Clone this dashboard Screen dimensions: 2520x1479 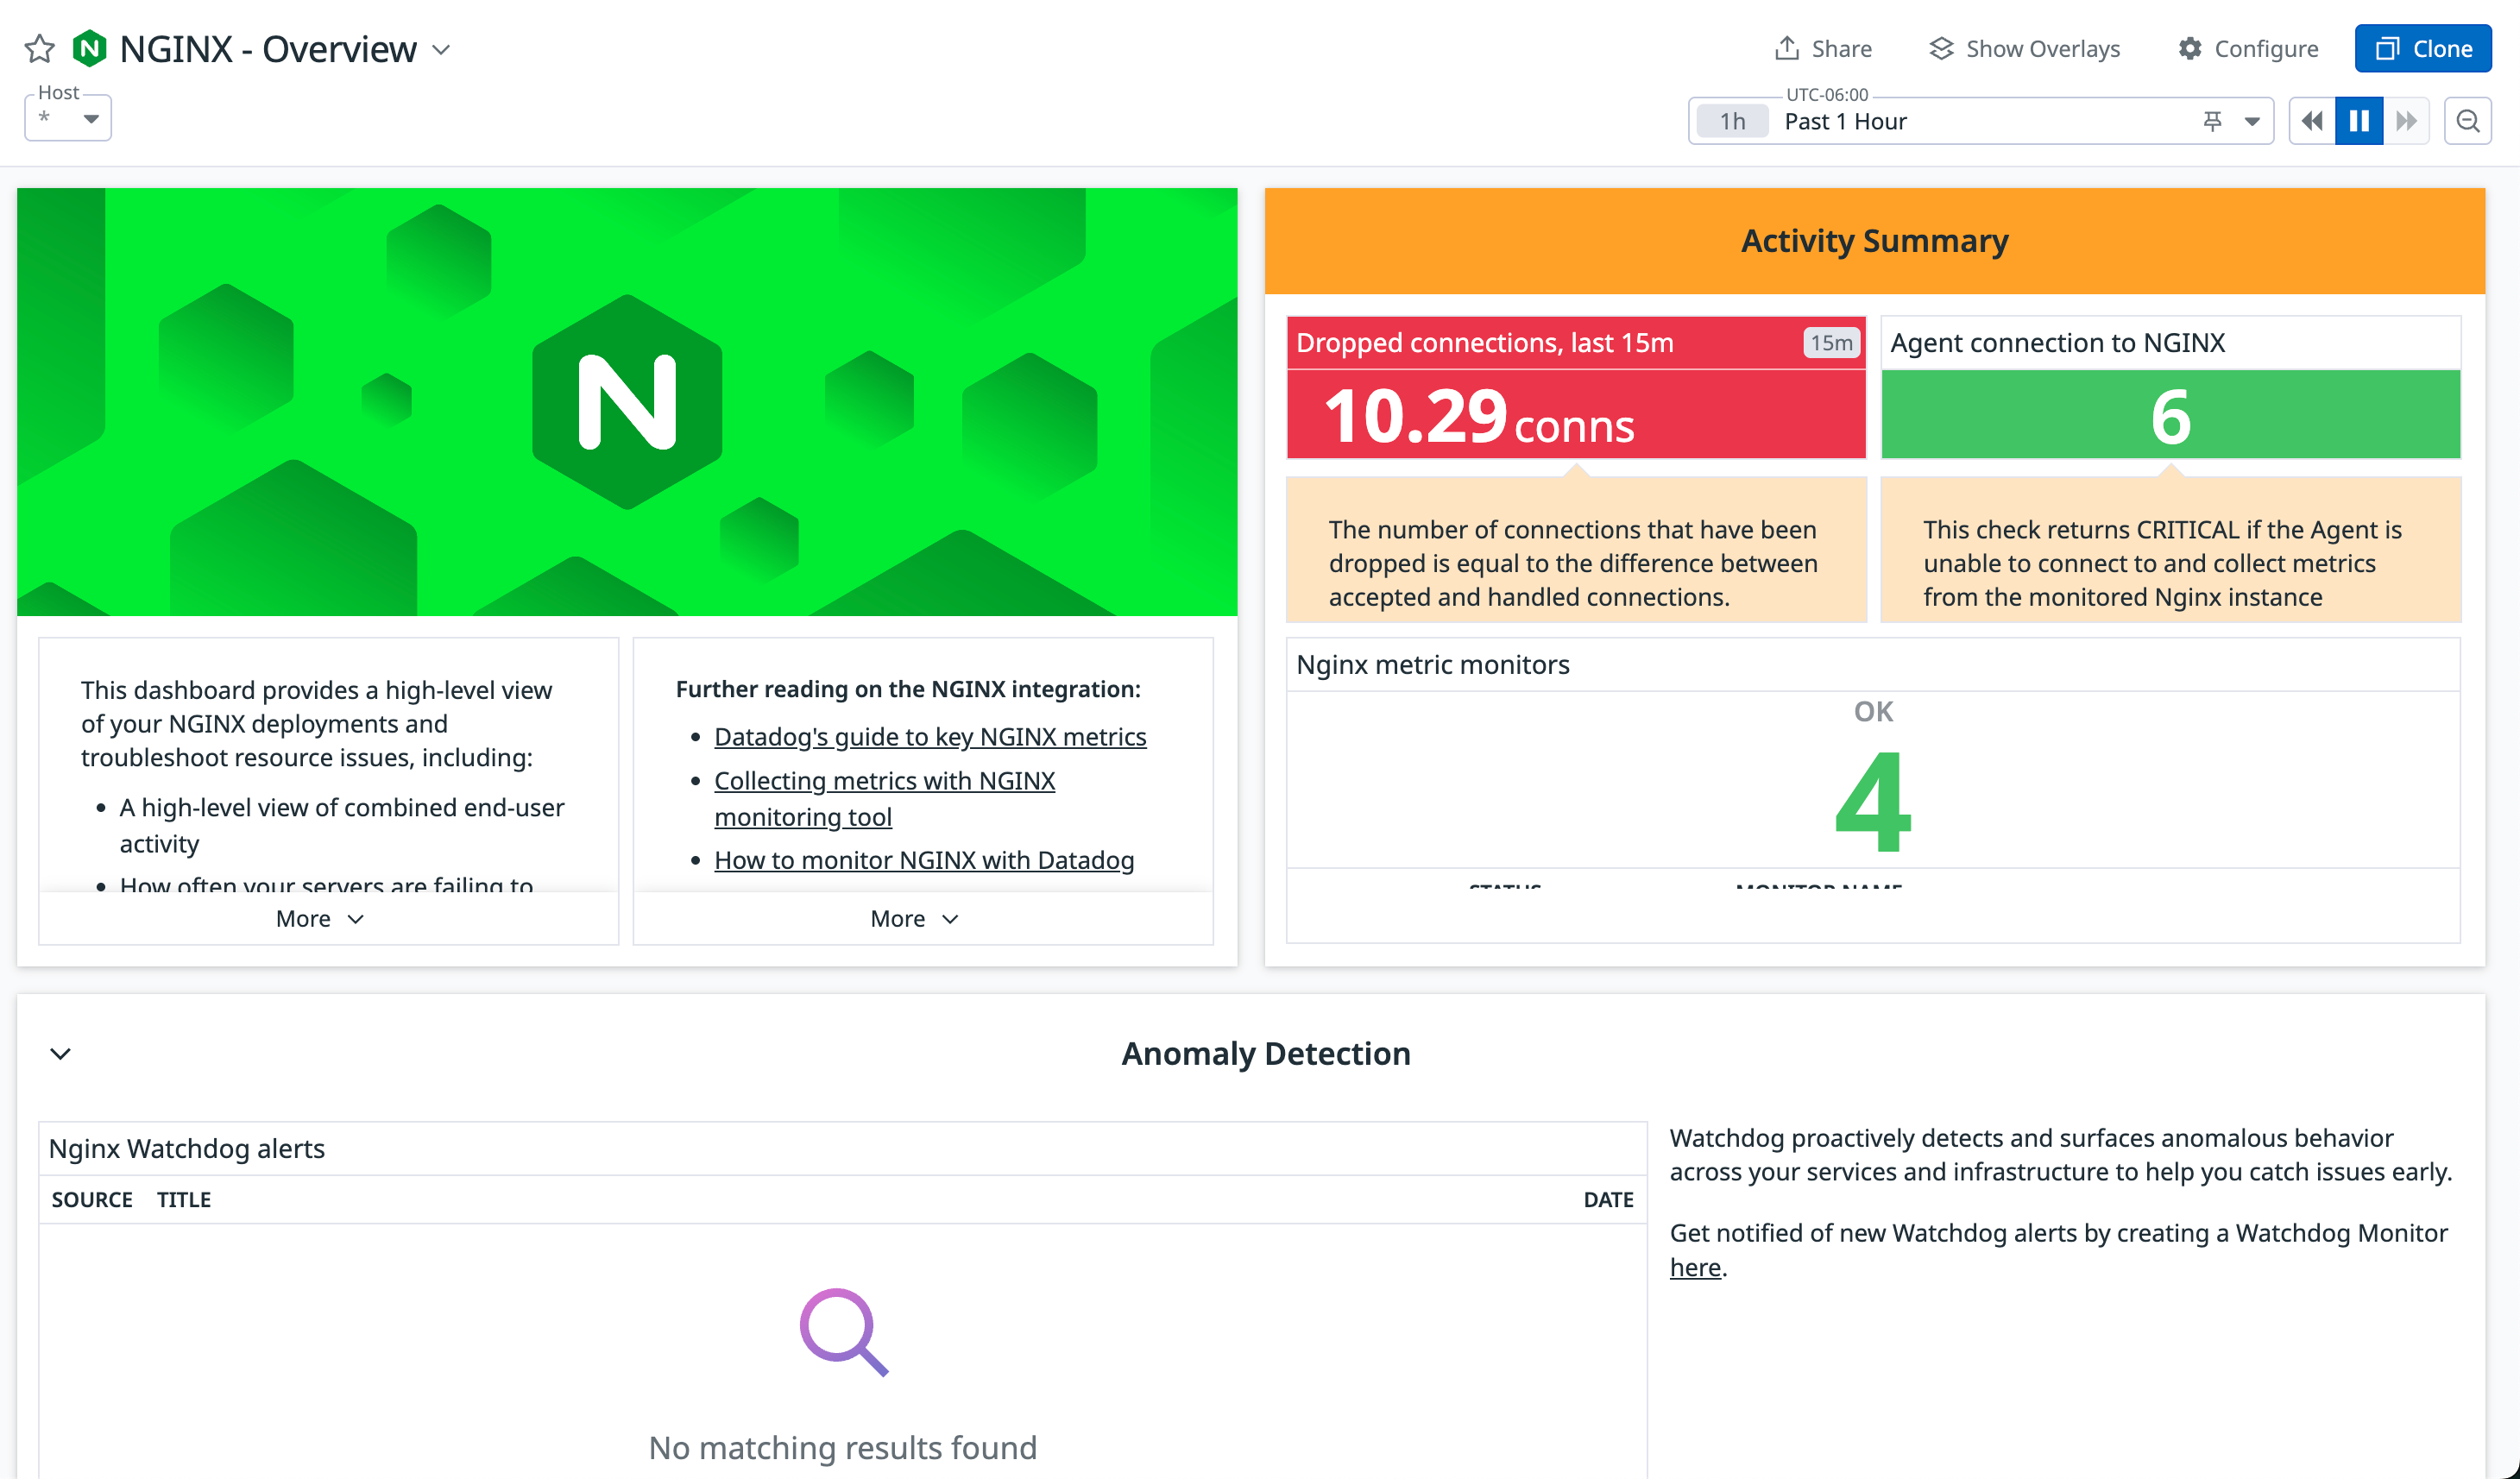(2422, 48)
